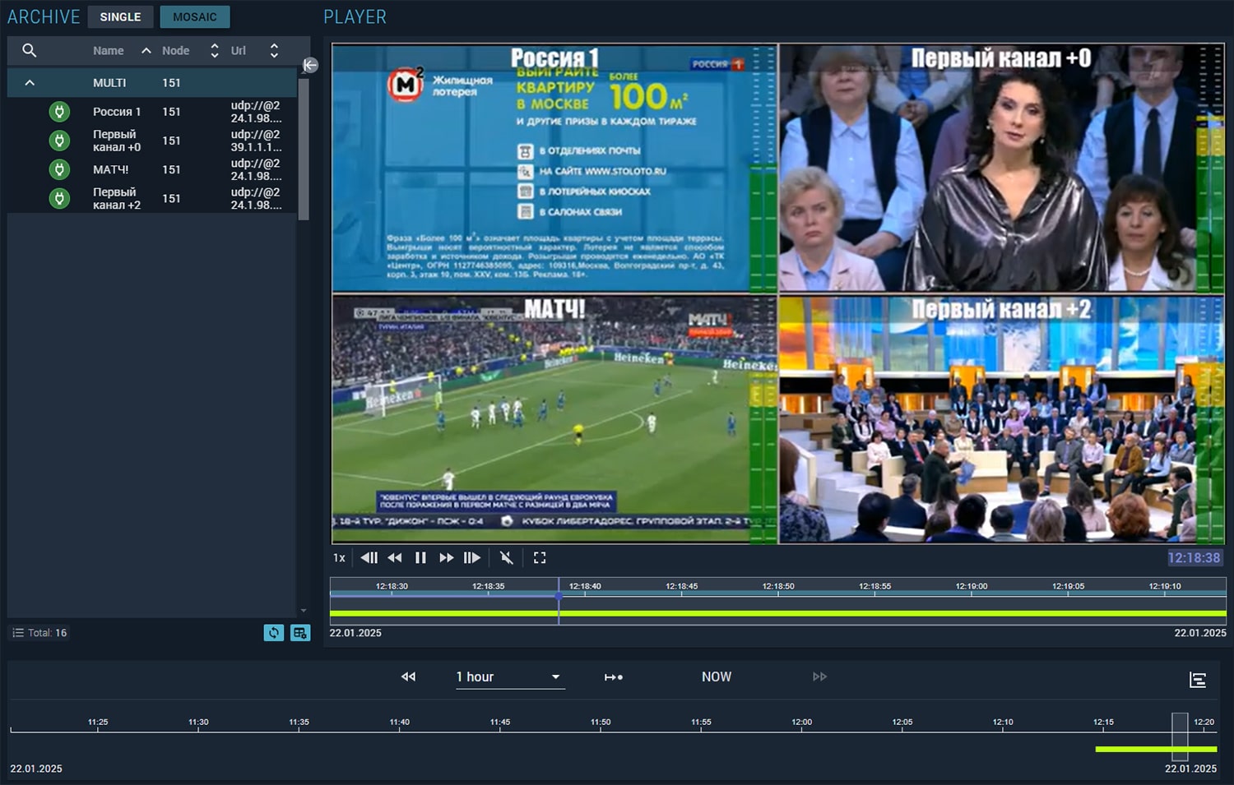Click the plug icon for МАТЧ!
The image size is (1234, 785).
59,169
